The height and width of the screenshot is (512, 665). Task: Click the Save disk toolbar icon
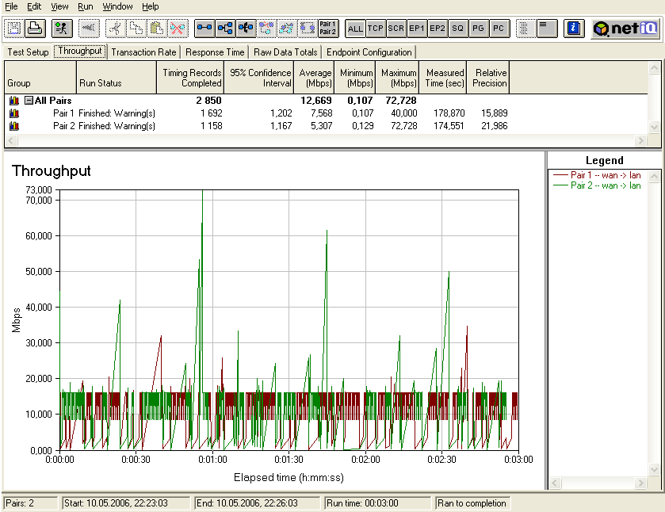click(14, 29)
